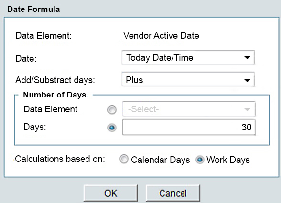Click the Calculations based on label
The height and width of the screenshot is (204, 281).
[x=60, y=159]
